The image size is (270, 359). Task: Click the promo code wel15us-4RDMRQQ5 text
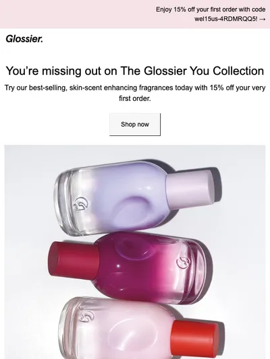coord(226,19)
